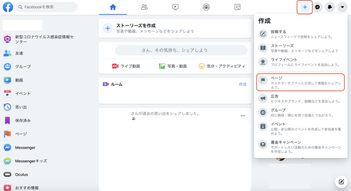Click the ストーリーズを作成 plus icon
Image resolution: width=351 pixels, height=191 pixels.
click(x=108, y=28)
